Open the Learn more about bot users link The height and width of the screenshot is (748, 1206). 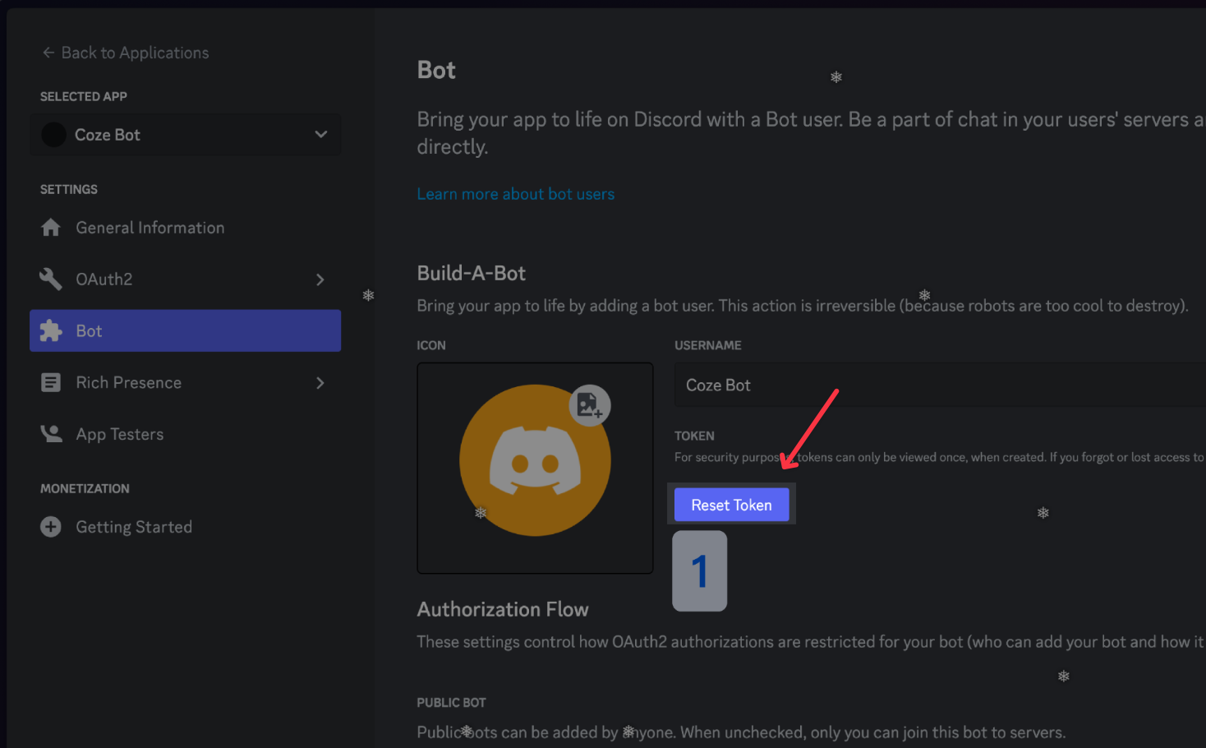coord(515,194)
